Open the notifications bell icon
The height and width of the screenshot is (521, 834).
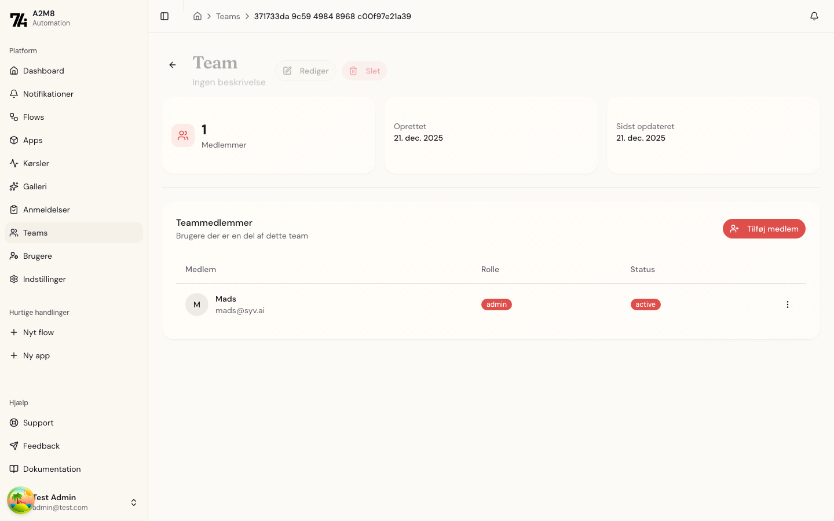click(x=814, y=16)
